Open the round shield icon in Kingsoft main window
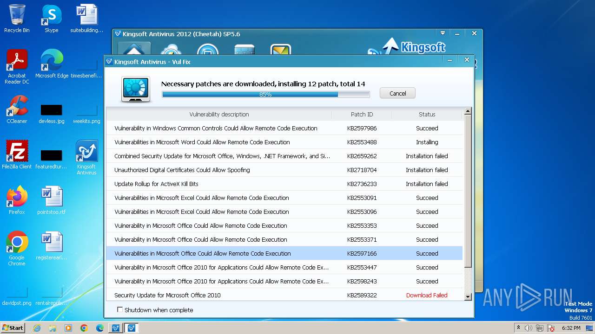595x334 pixels. pos(207,50)
